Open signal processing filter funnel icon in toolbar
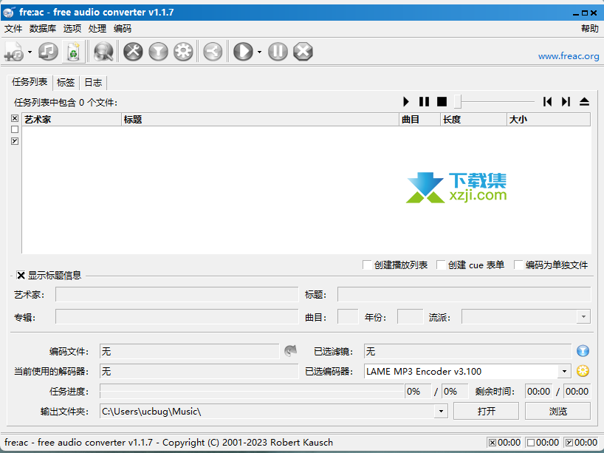604x453 pixels. (x=158, y=52)
